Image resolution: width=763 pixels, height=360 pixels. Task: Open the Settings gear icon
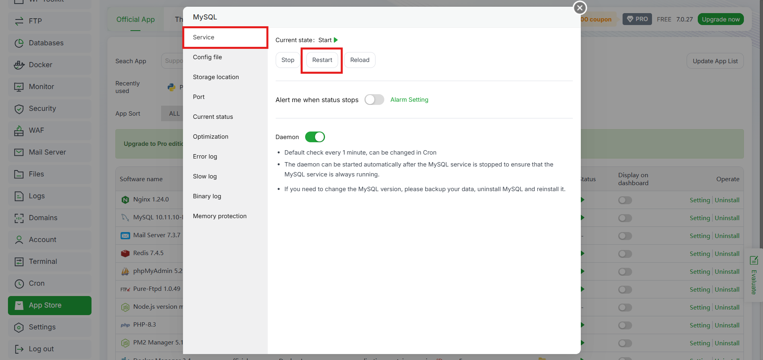[x=19, y=327]
